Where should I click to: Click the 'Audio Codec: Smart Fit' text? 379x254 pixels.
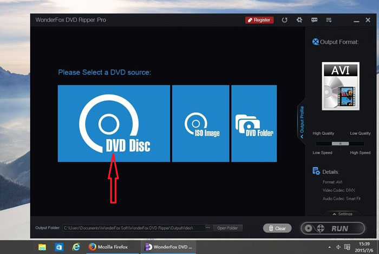[x=341, y=198]
